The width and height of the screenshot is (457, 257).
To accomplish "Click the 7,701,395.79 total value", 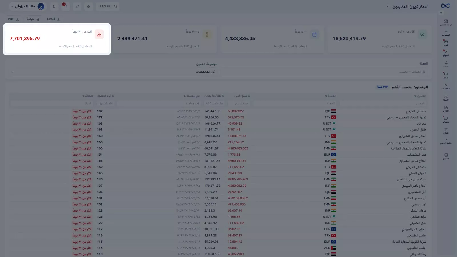I will point(25,39).
